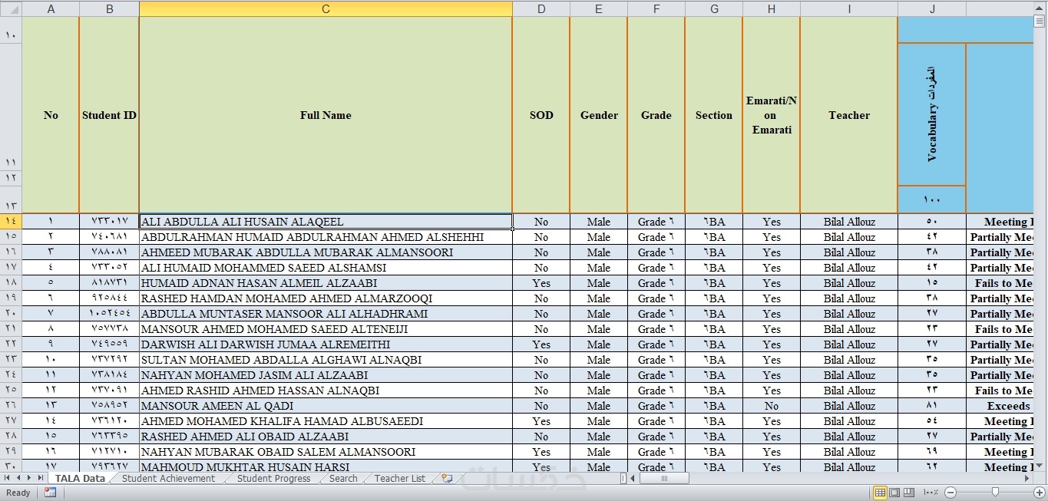1048x501 pixels.
Task: Click next sheet navigation arrow
Action: (x=29, y=478)
